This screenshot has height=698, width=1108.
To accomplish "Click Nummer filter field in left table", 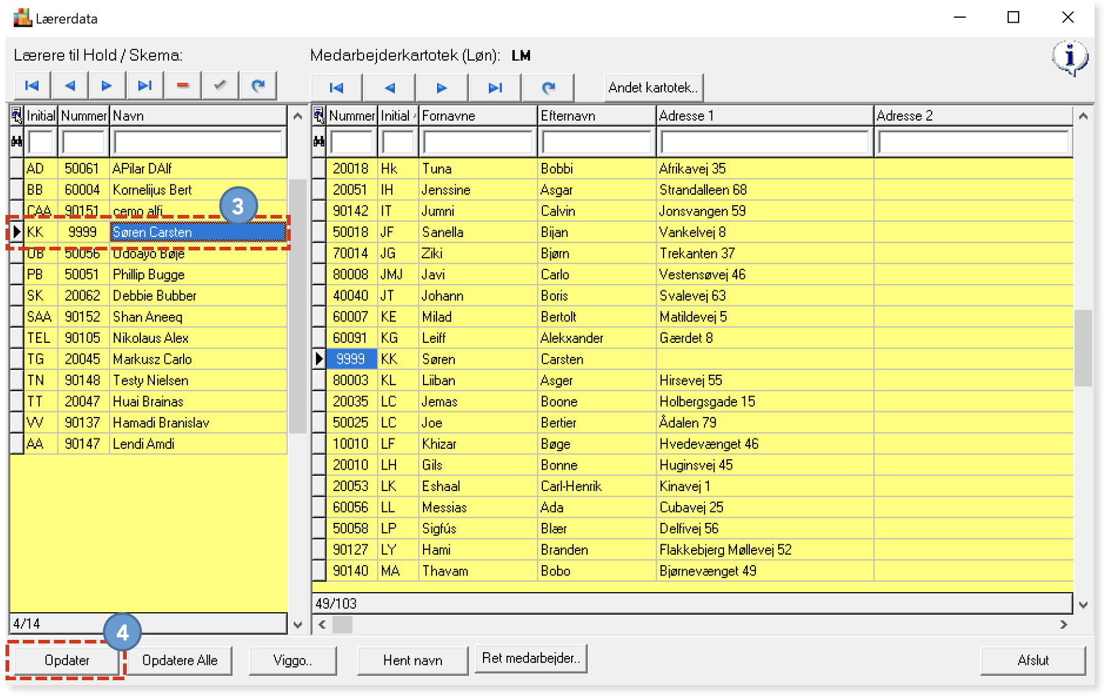I will (83, 142).
